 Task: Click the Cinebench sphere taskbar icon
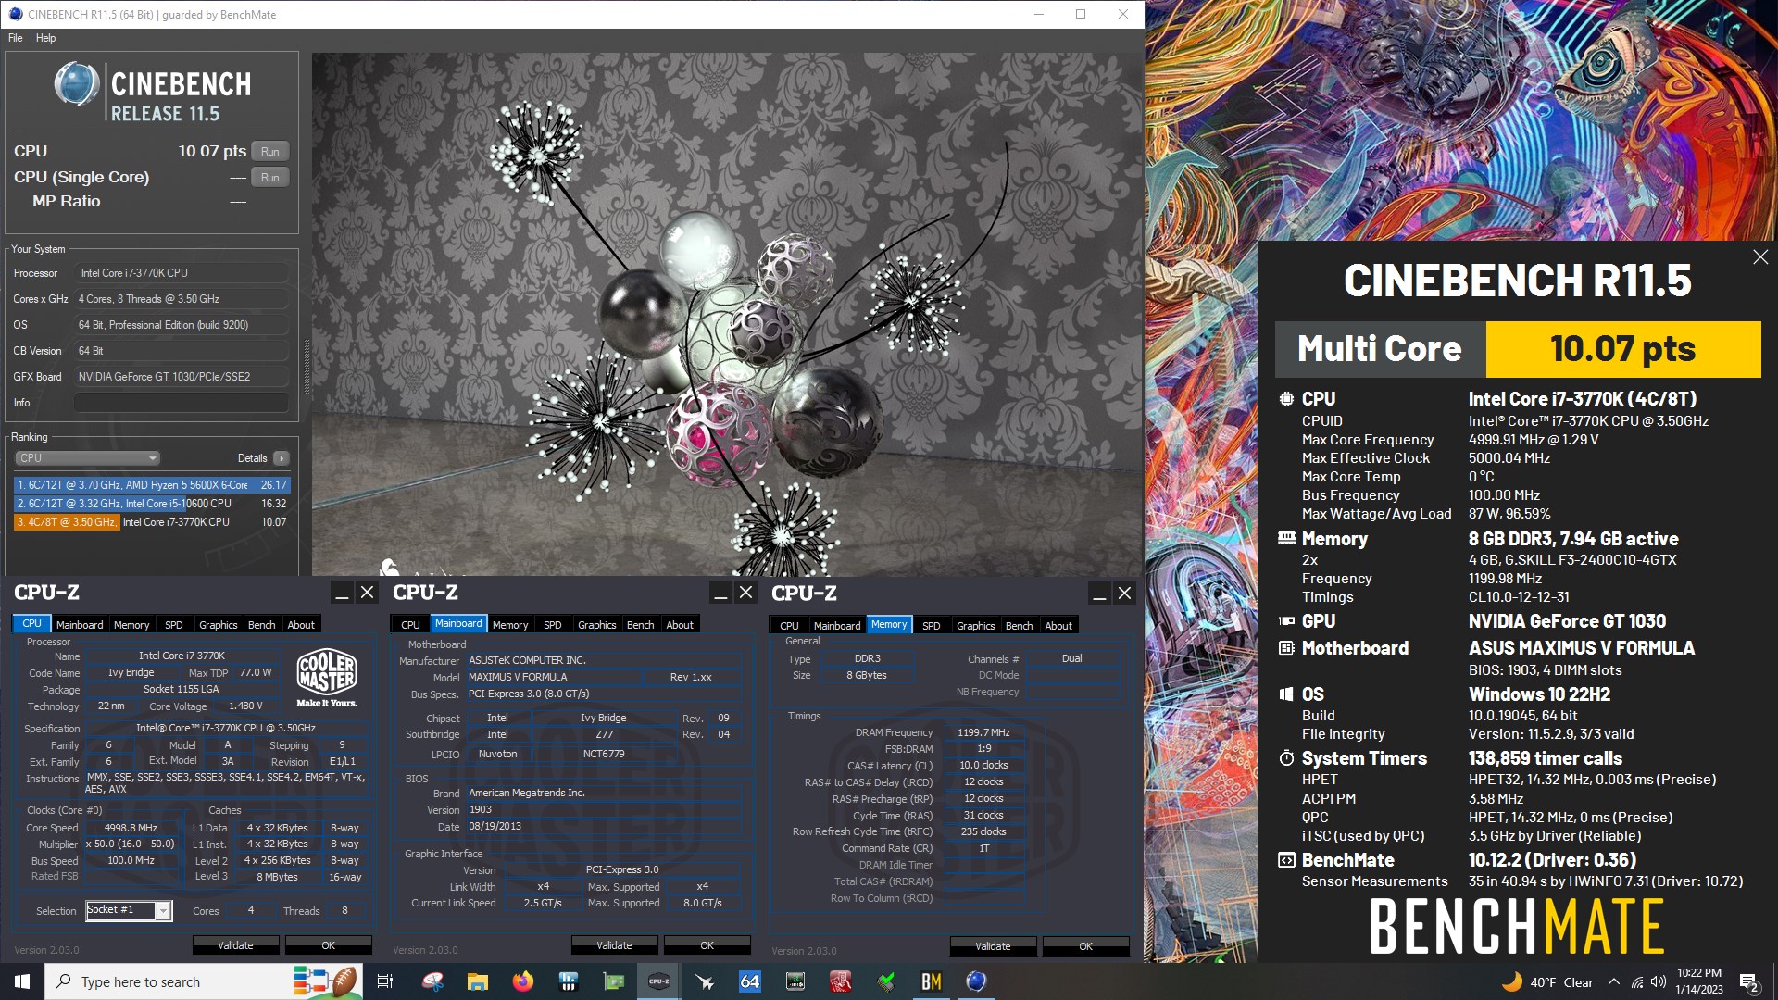[x=976, y=981]
